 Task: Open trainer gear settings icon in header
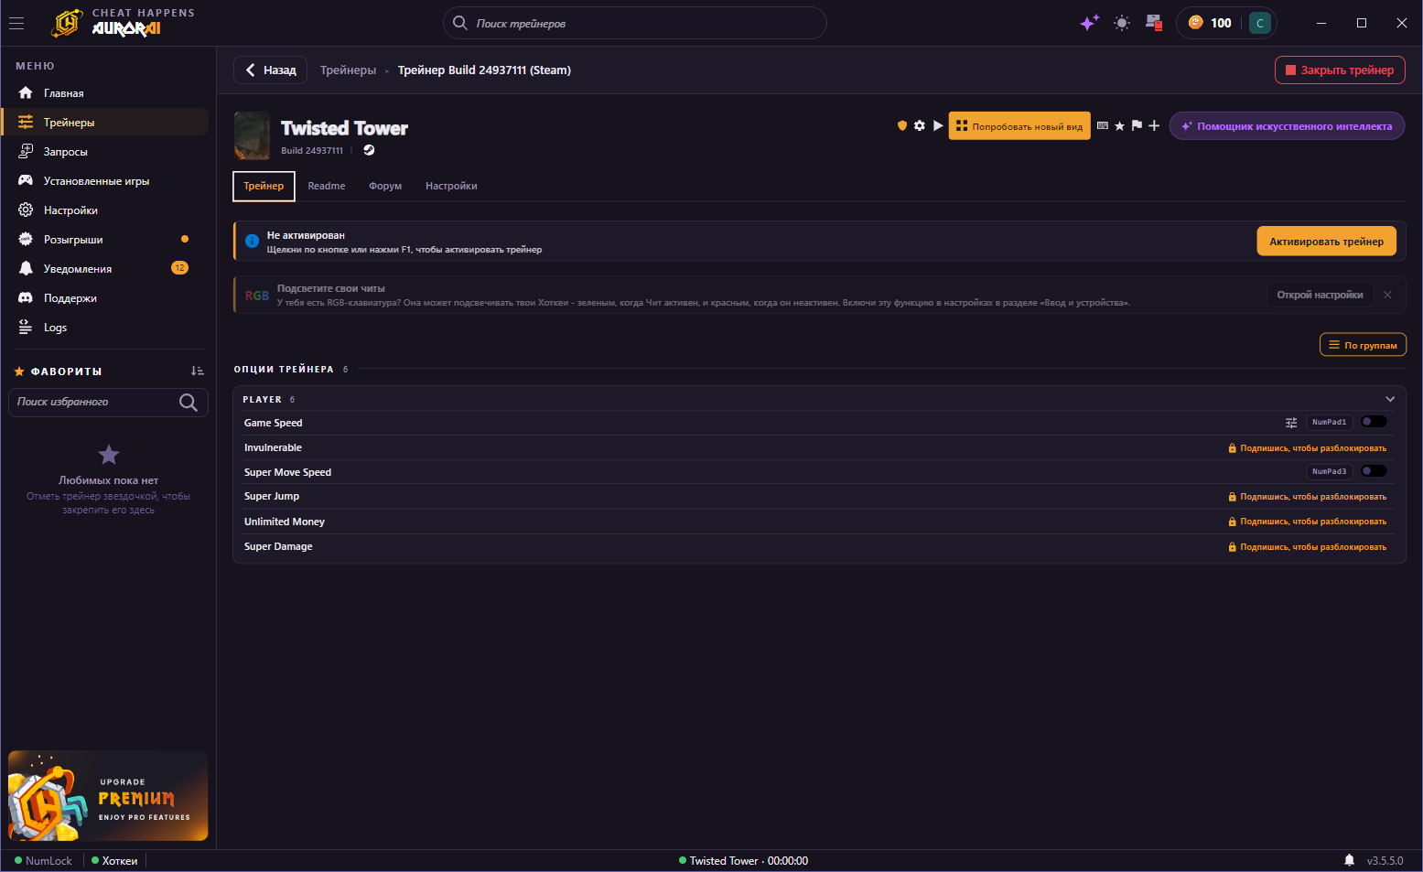click(920, 125)
